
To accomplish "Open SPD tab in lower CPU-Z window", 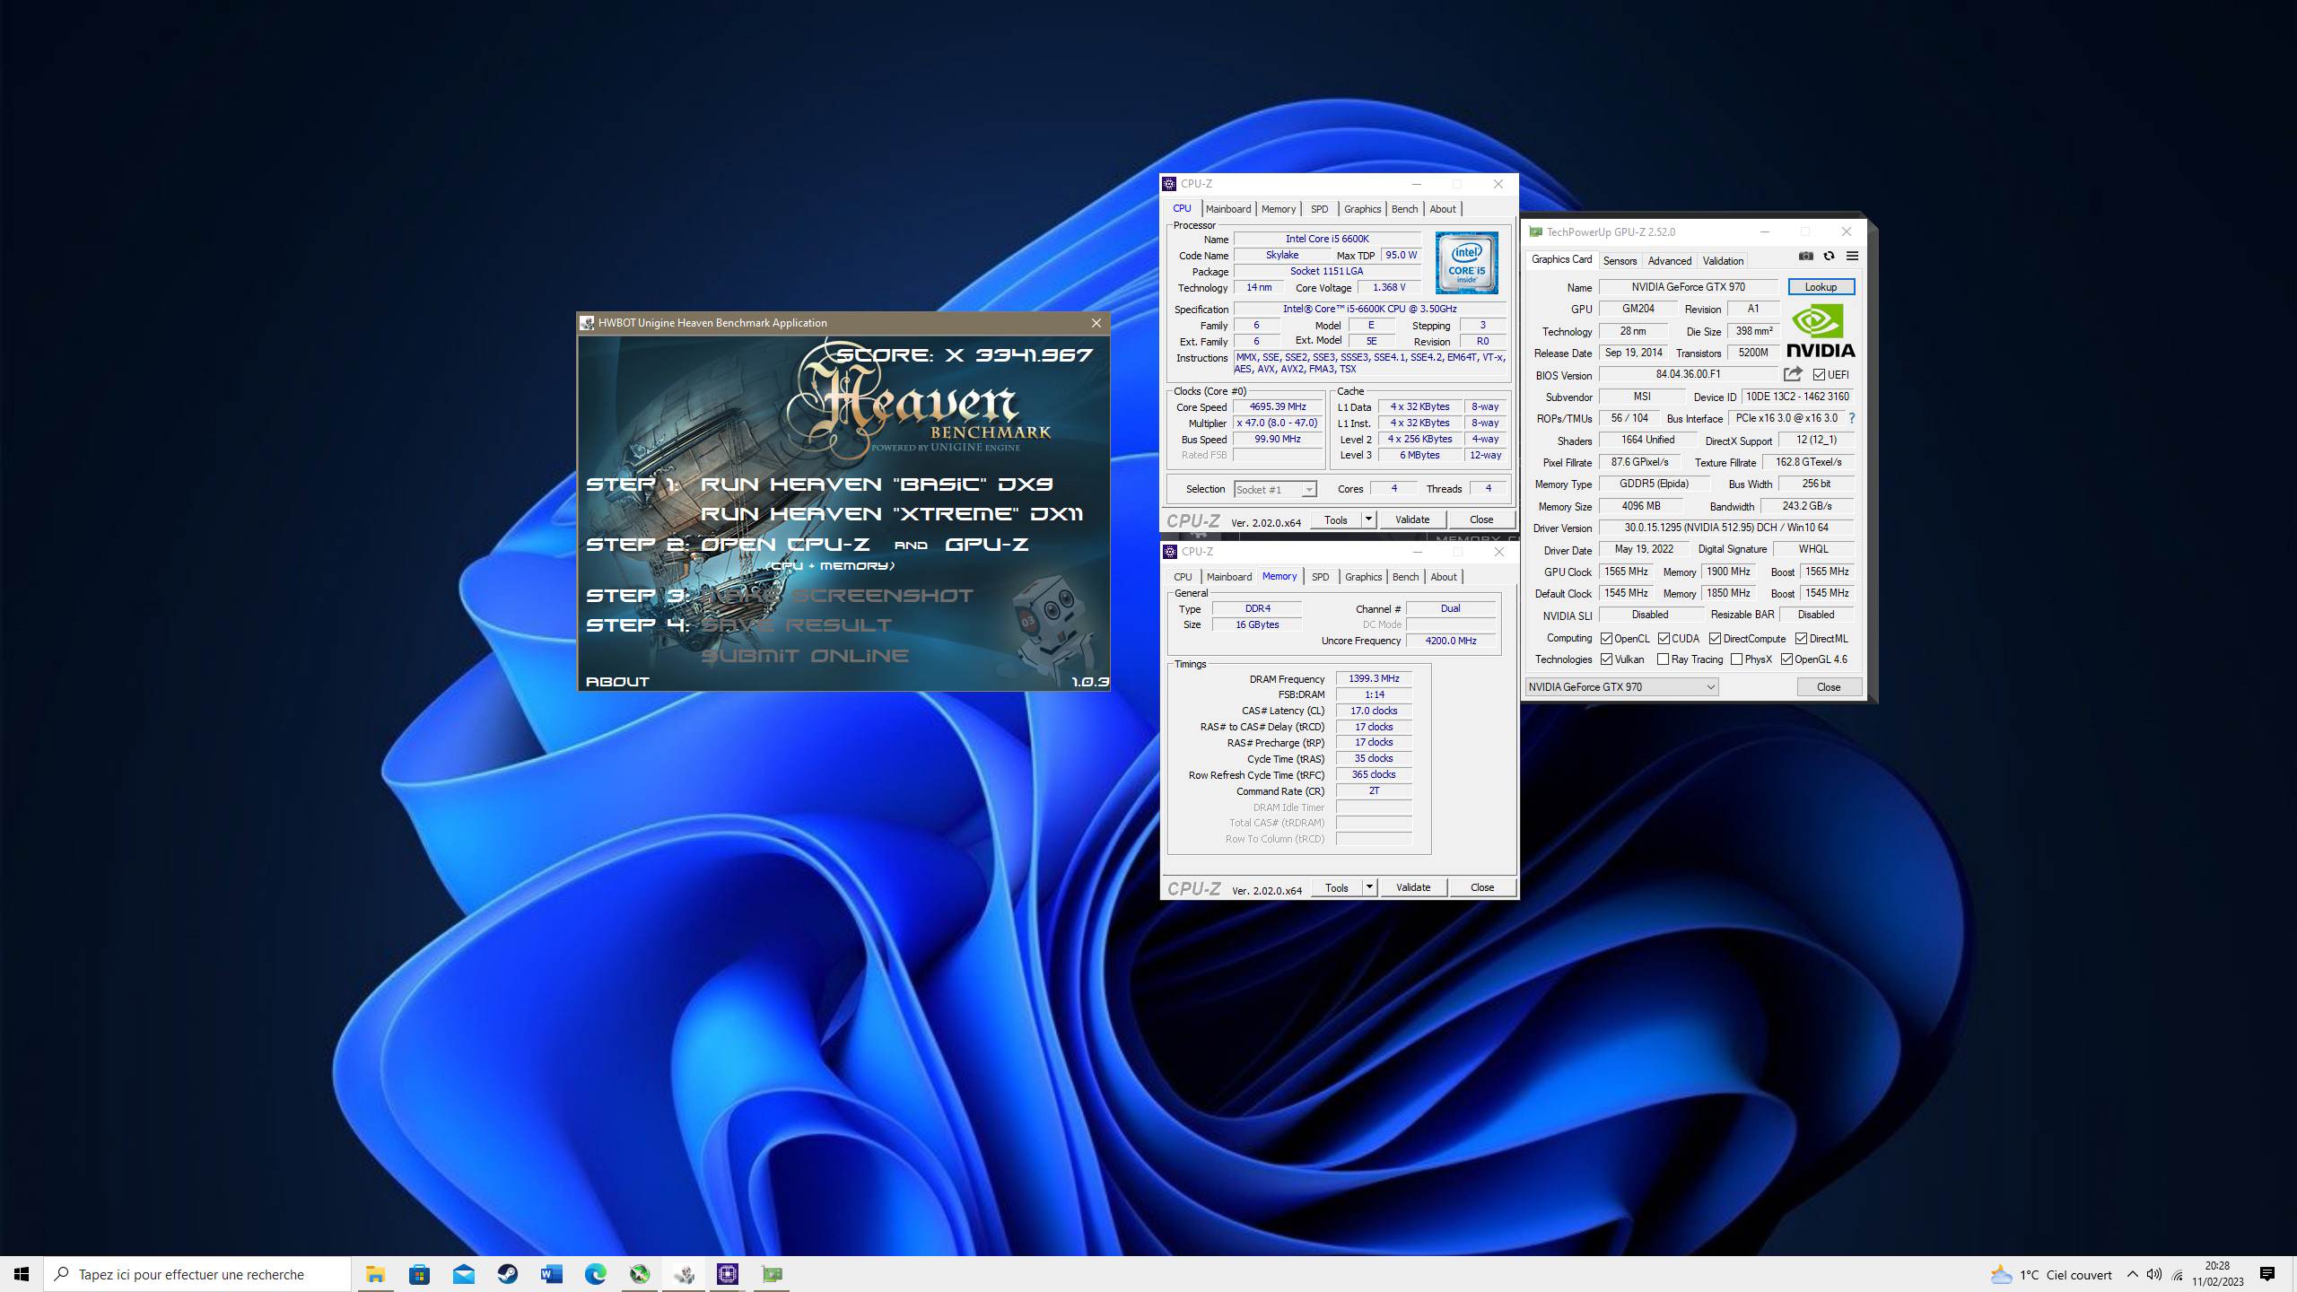I will 1320,577.
